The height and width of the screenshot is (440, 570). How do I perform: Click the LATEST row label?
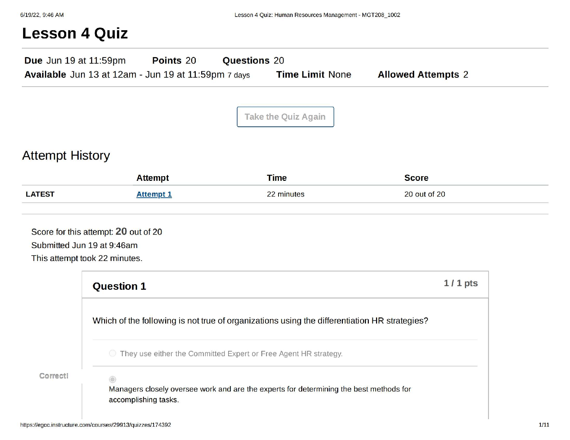click(x=40, y=194)
